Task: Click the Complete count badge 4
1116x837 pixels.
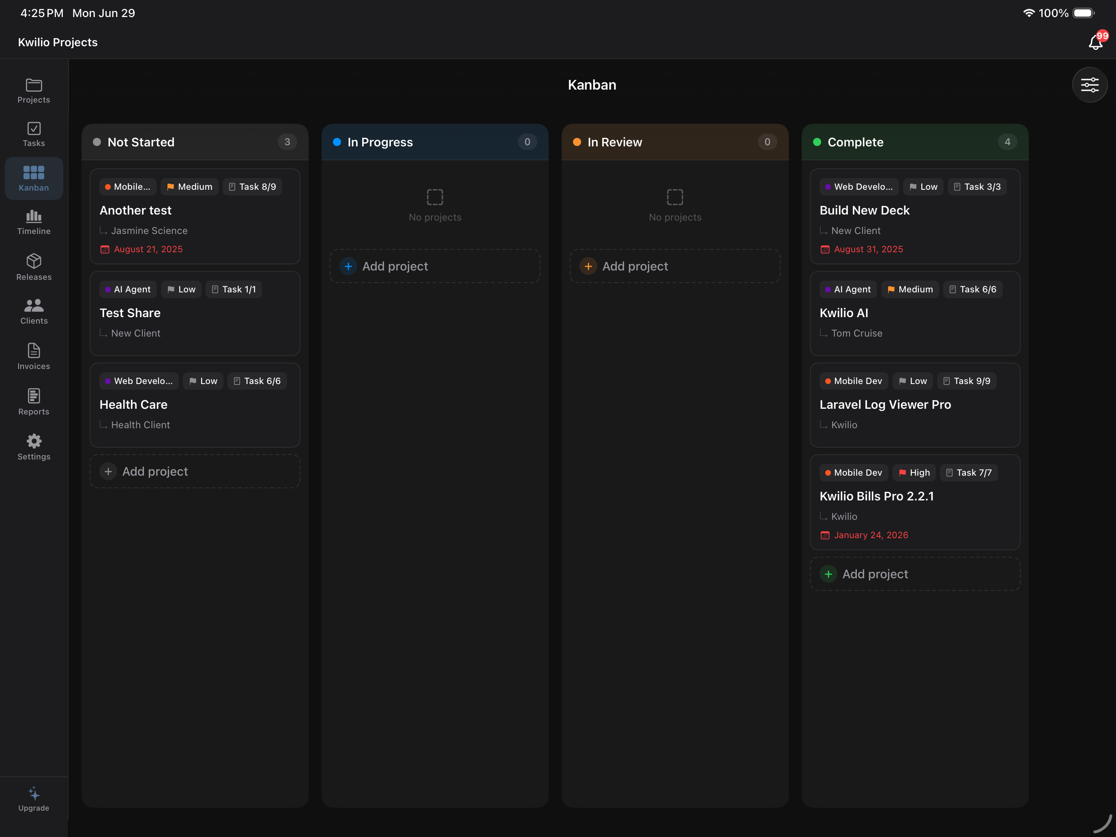Action: 1008,142
